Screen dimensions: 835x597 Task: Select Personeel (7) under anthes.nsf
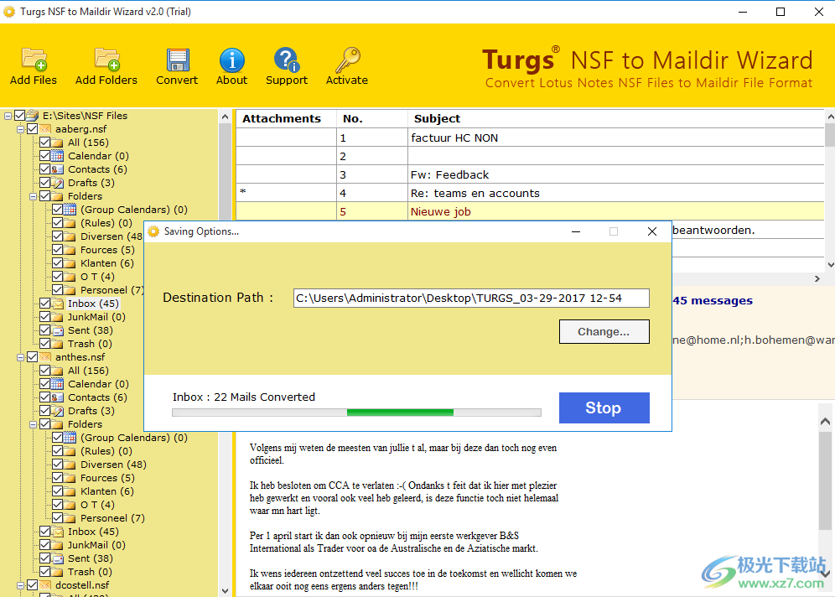point(112,518)
